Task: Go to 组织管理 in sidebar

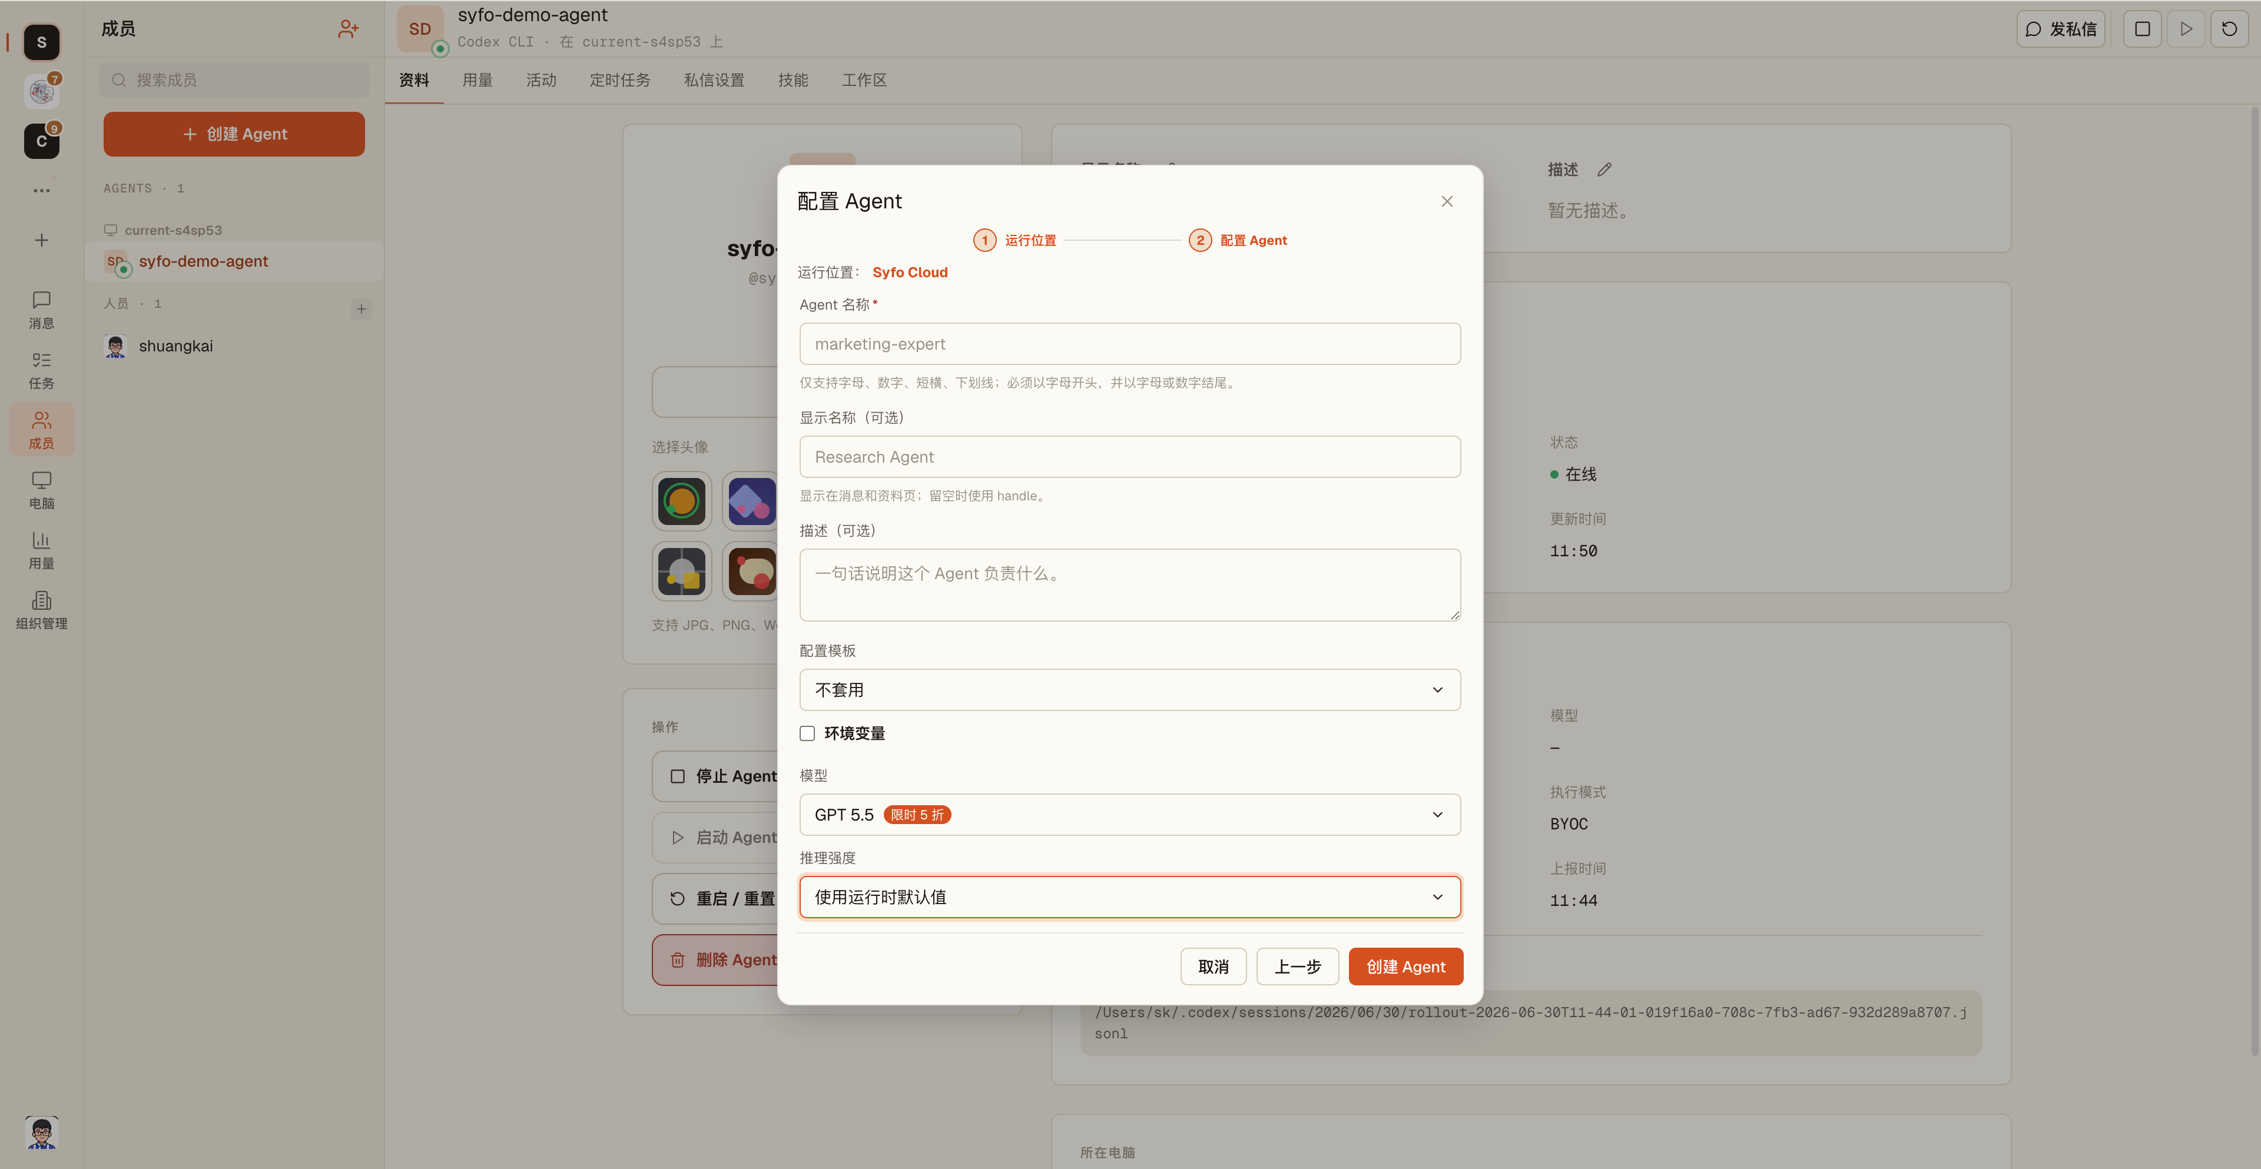Action: pyautogui.click(x=41, y=610)
